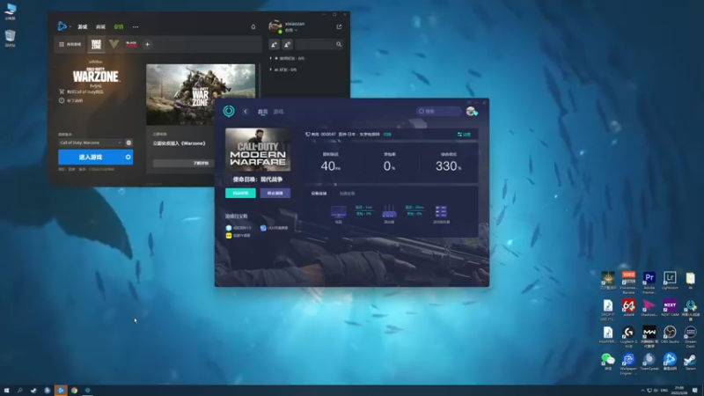
Task: Select the second chart tab beside device connection
Action: point(347,194)
